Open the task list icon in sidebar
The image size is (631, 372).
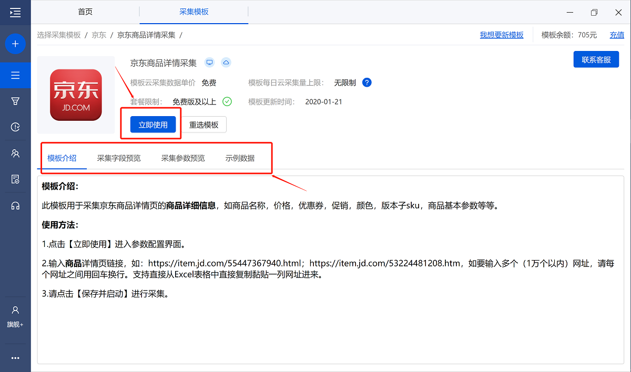[x=15, y=76]
